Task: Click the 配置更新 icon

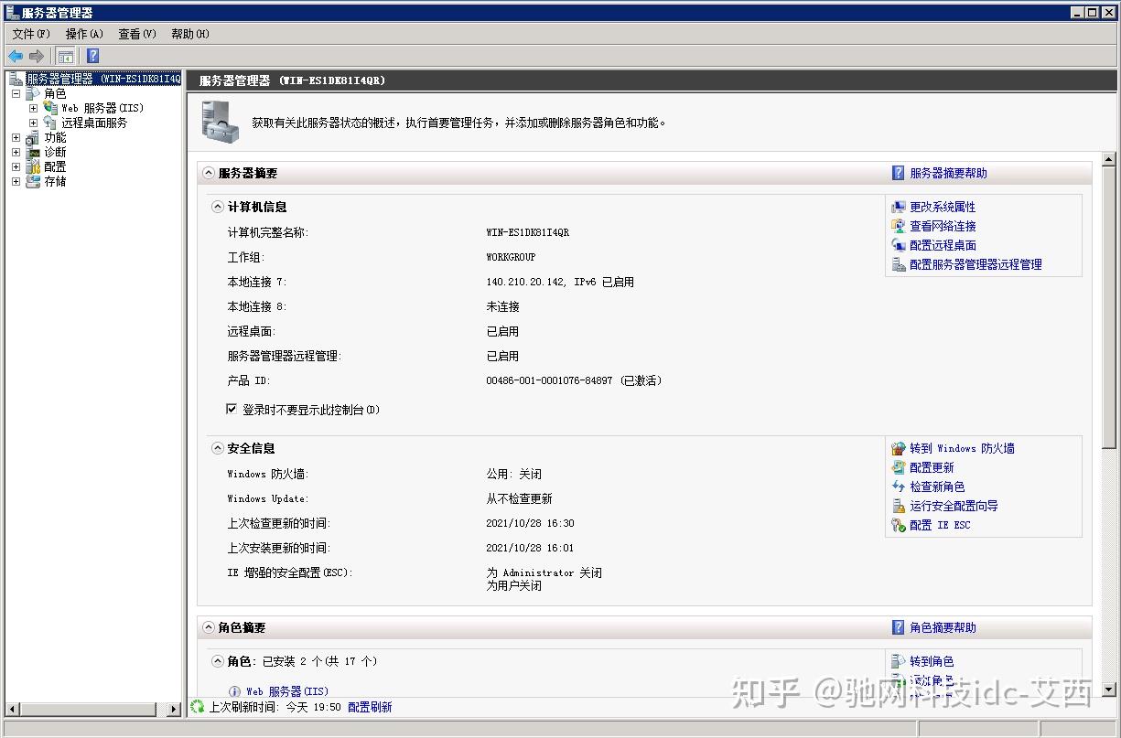Action: [899, 467]
